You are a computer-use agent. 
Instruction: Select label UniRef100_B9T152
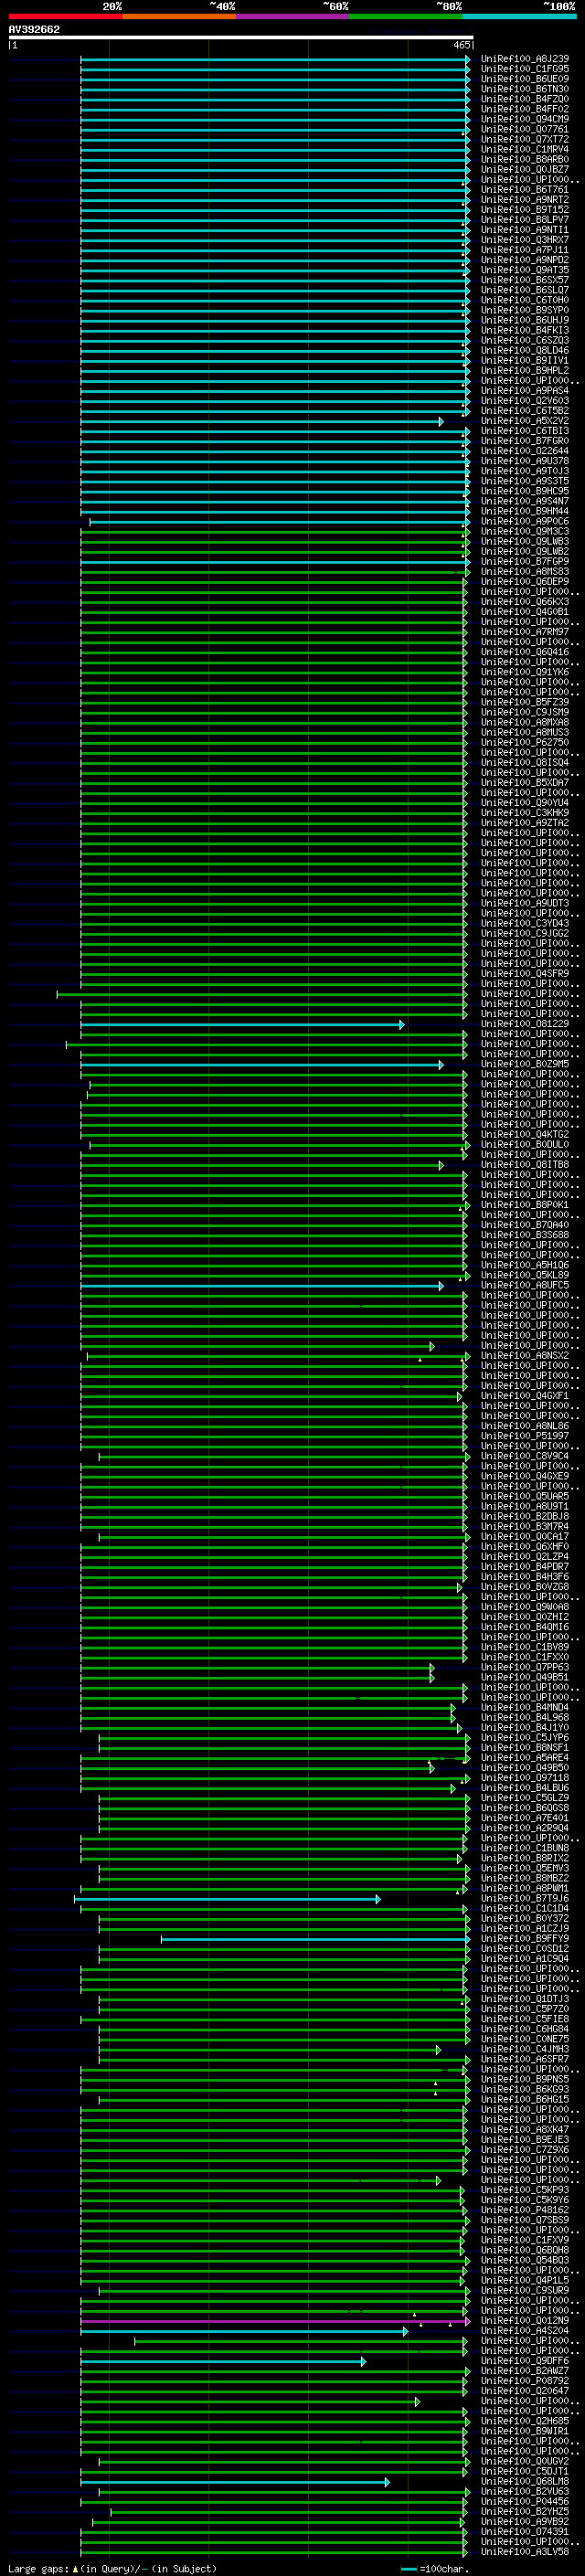click(x=525, y=210)
